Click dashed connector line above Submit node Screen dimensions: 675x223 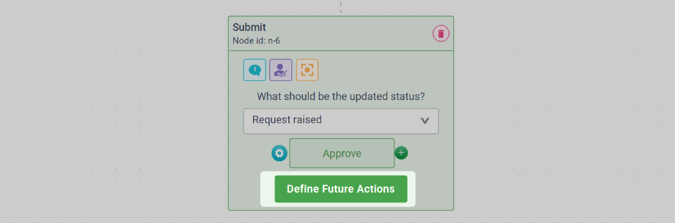341,7
